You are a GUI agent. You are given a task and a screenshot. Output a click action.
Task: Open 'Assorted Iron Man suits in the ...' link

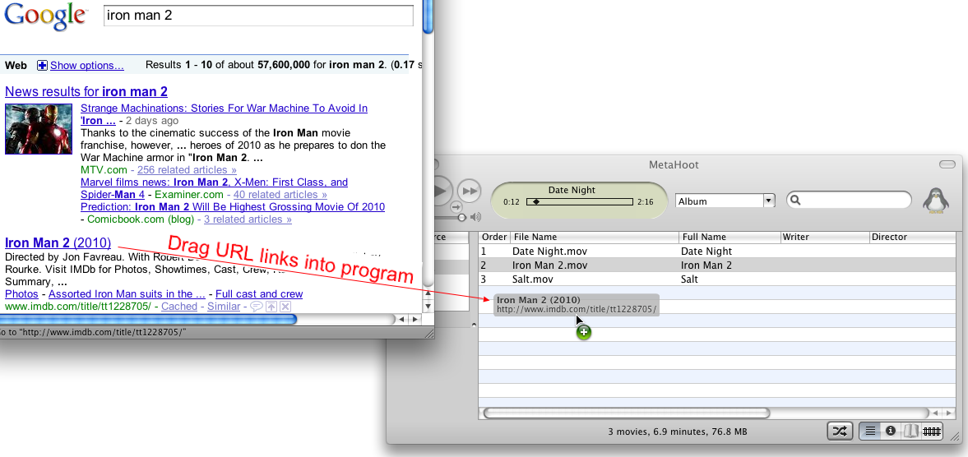point(127,293)
